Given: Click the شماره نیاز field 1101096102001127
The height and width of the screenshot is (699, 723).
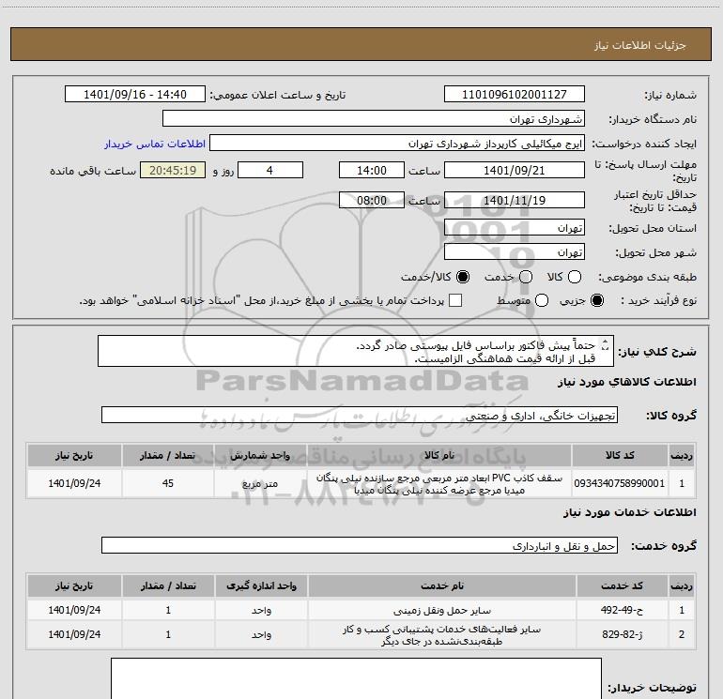Looking at the screenshot, I should [x=515, y=95].
